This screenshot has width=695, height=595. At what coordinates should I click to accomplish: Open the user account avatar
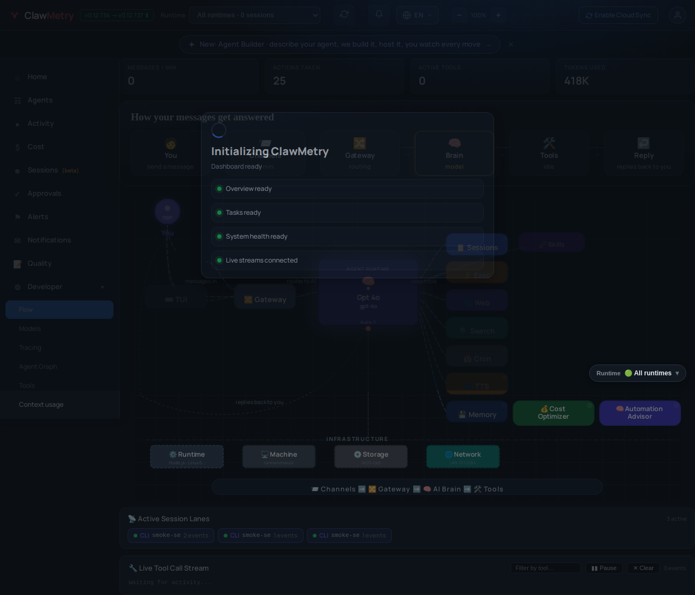tap(678, 15)
